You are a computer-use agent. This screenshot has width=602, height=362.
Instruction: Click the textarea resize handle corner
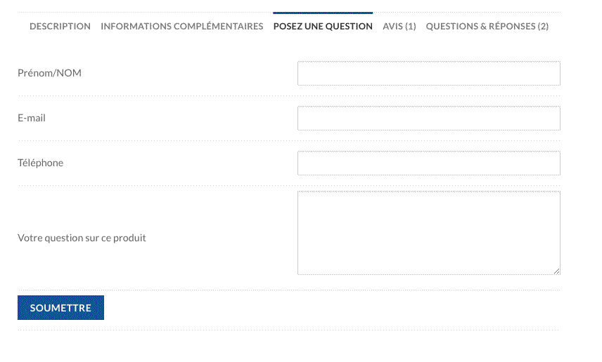(x=556, y=271)
